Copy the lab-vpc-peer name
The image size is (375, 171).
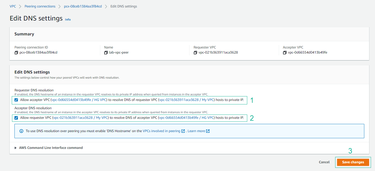click(106, 52)
